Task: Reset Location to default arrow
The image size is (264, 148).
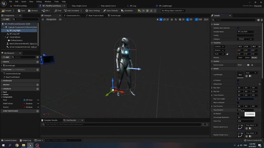Action: tap(259, 46)
